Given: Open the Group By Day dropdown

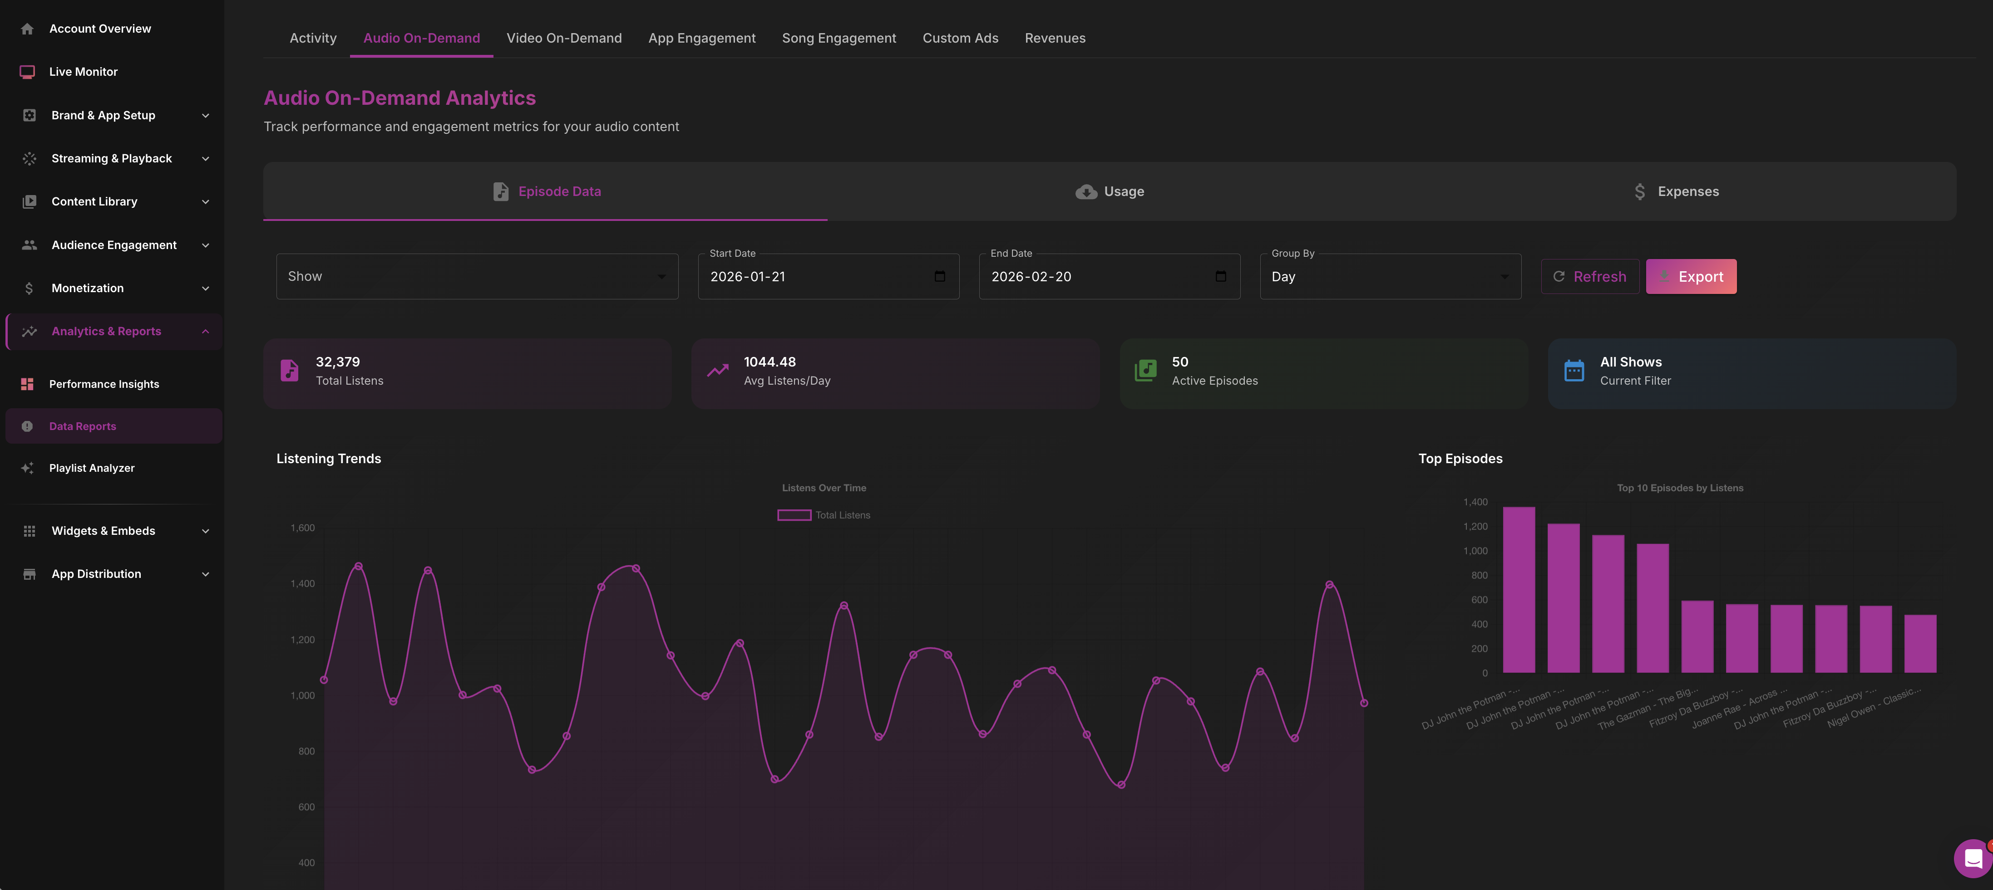Looking at the screenshot, I should tap(1390, 276).
